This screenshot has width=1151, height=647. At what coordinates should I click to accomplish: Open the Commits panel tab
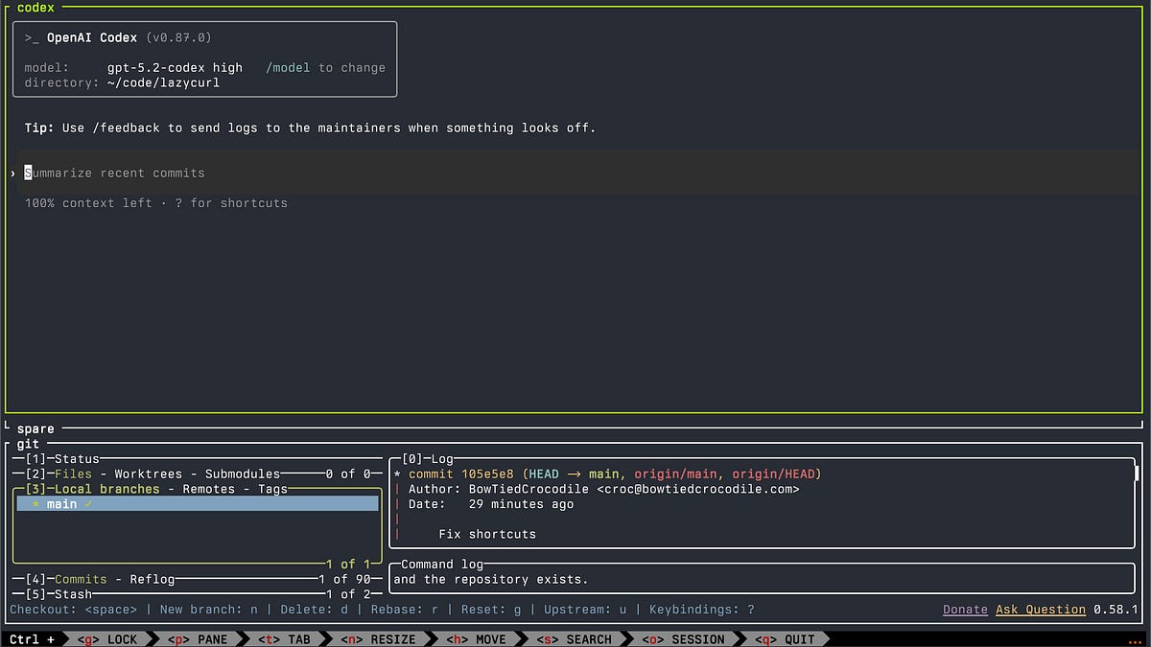[x=81, y=579]
